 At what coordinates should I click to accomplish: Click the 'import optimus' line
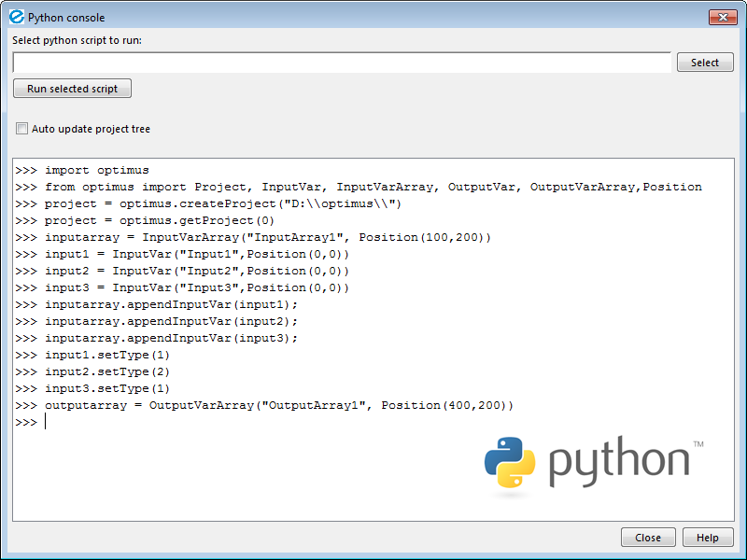[x=82, y=171]
